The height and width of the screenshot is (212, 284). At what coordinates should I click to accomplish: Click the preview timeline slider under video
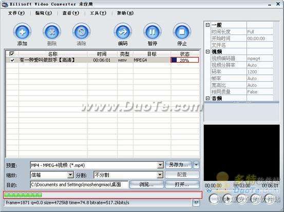[242, 190]
